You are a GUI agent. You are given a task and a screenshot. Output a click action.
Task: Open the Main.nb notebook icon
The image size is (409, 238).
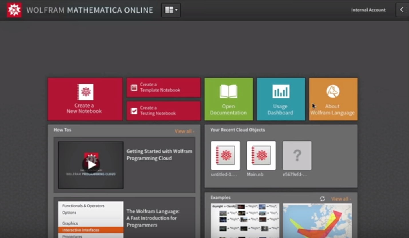[261, 155]
